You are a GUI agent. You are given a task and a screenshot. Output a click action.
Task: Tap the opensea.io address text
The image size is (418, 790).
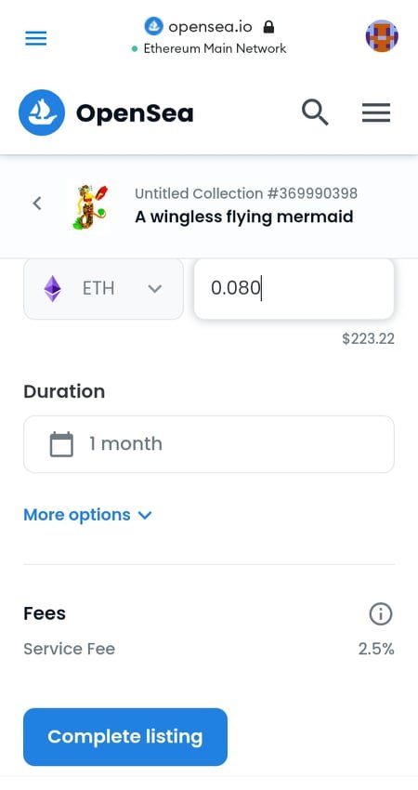tap(210, 26)
